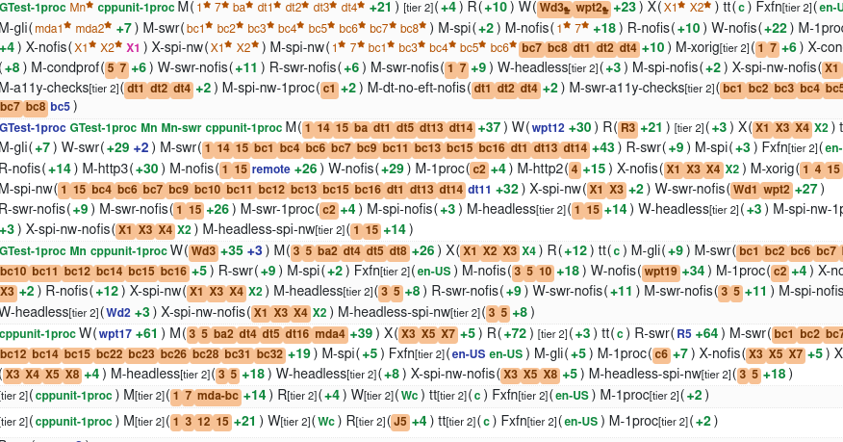Open the blue R5 job
The image size is (843, 442).
(x=684, y=334)
